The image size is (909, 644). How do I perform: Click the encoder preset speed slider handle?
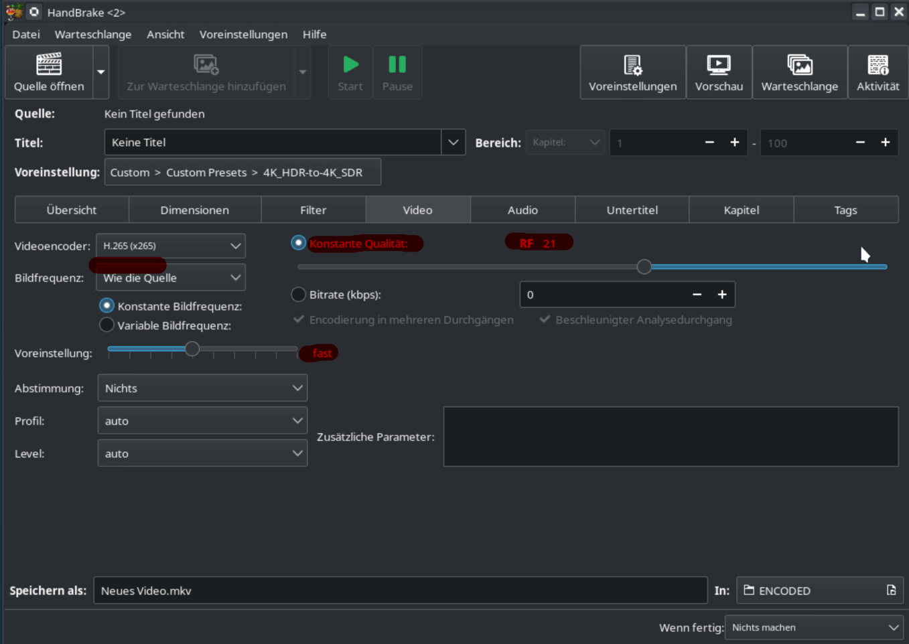point(192,348)
